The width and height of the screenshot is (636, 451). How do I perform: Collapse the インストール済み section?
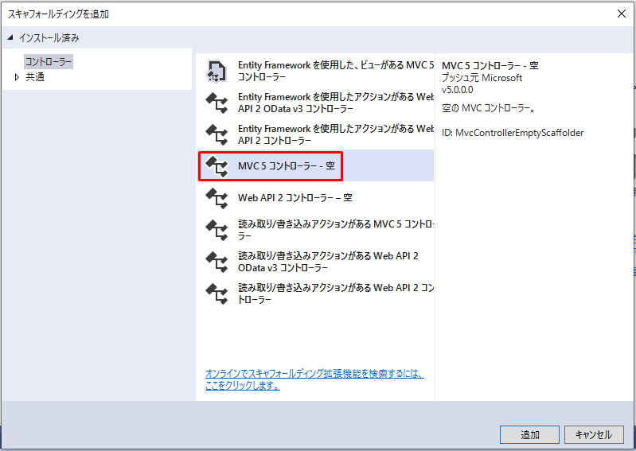point(10,37)
